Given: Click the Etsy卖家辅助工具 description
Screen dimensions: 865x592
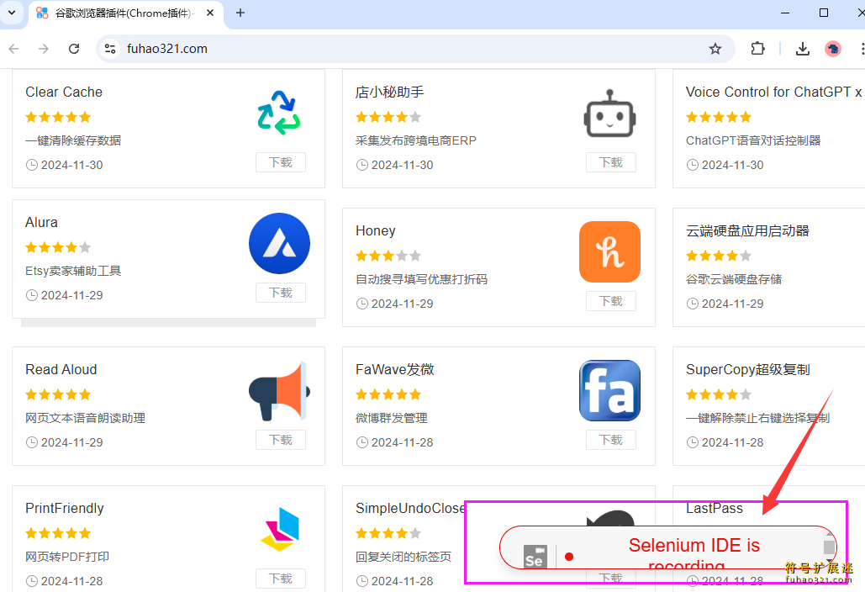Looking at the screenshot, I should point(73,270).
